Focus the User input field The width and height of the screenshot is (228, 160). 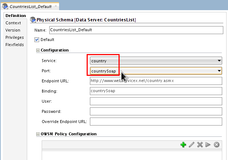(x=156, y=101)
